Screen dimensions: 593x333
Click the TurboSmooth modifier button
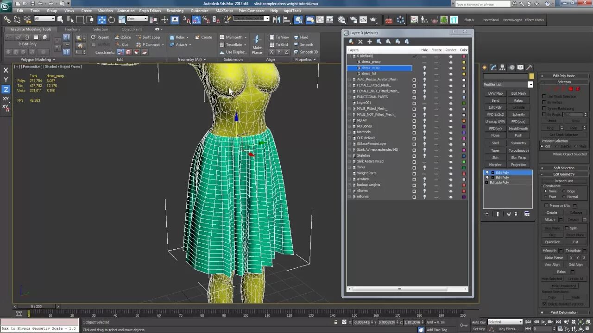point(518,150)
